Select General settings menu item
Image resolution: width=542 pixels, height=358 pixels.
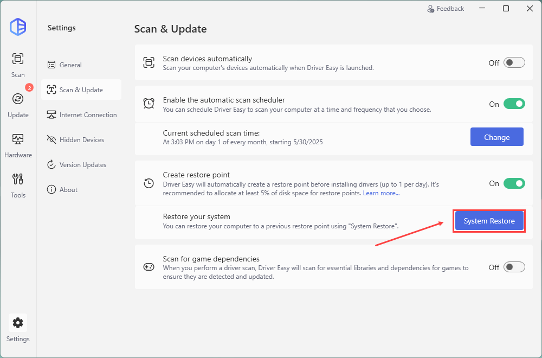[70, 65]
